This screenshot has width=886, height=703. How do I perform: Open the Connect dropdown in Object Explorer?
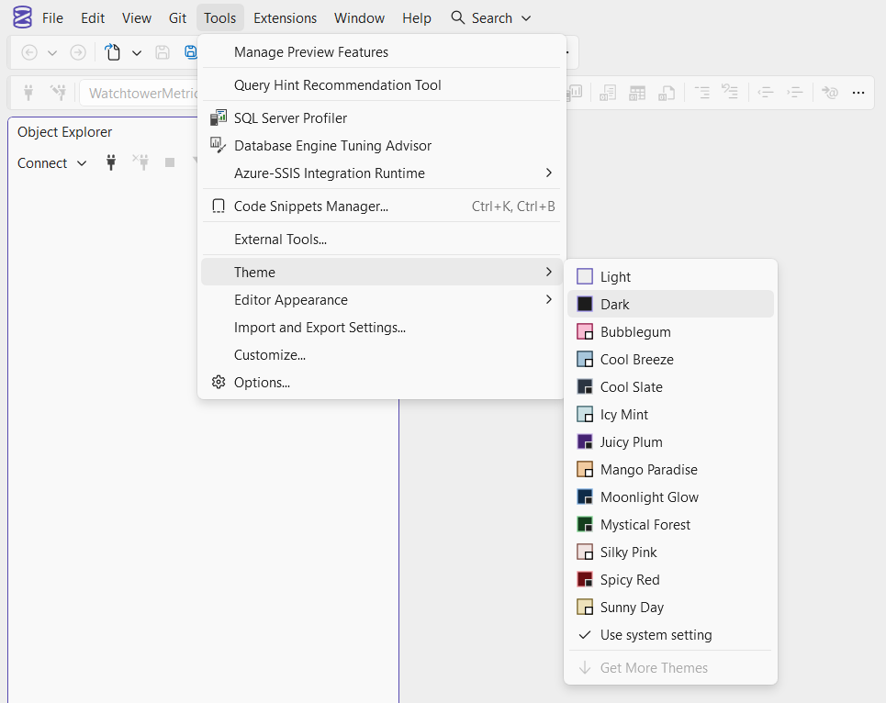pos(52,163)
